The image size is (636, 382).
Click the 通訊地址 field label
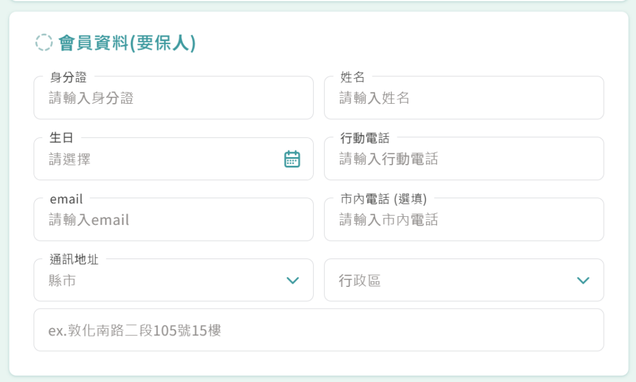[x=74, y=260]
